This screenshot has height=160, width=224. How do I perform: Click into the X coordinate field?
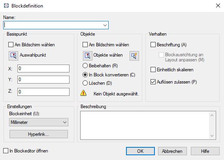(x=43, y=69)
